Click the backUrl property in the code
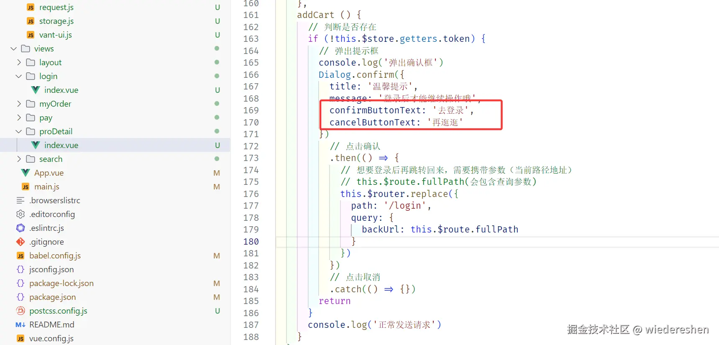719x345 pixels. [x=381, y=230]
